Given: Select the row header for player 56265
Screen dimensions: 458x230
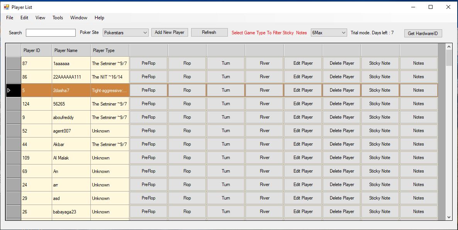Looking at the screenshot, I should pyautogui.click(x=14, y=104).
